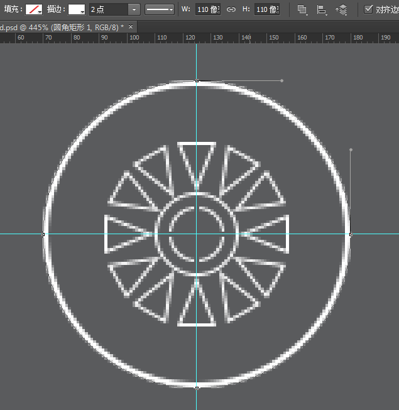Image resolution: width=399 pixels, height=410 pixels.
Task: Click the 描边 stroke color swatch
Action: [x=77, y=10]
